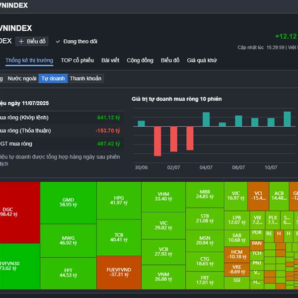Click the PNJ tile
The image size is (298, 298).
pos(257,265)
